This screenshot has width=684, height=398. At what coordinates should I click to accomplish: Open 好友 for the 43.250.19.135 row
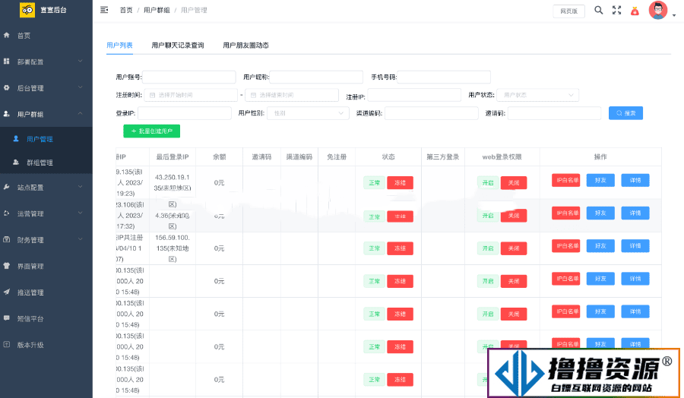coord(600,180)
